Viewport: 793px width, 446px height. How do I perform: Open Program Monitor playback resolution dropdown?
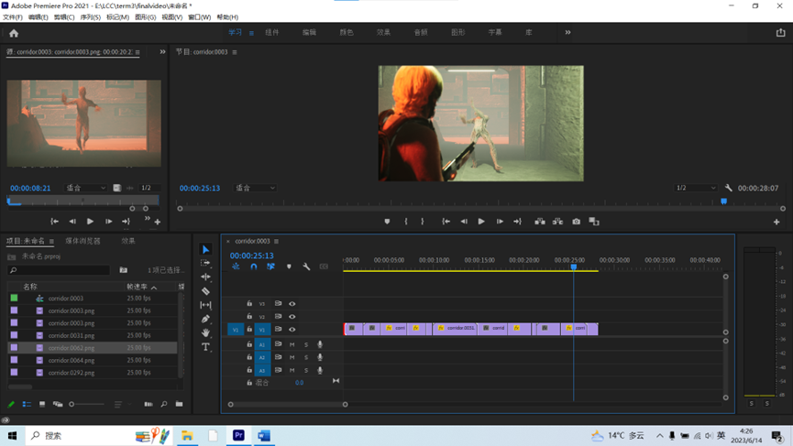coord(696,188)
